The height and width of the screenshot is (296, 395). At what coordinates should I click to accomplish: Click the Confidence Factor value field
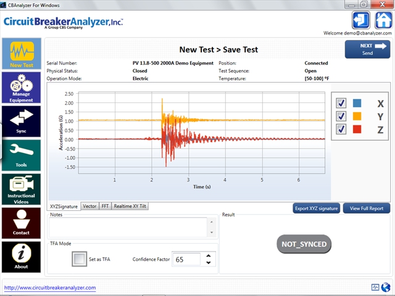tap(186, 259)
